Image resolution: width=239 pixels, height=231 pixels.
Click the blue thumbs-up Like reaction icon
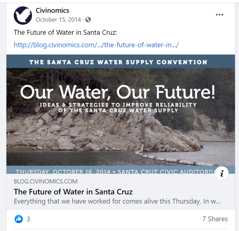point(19,219)
